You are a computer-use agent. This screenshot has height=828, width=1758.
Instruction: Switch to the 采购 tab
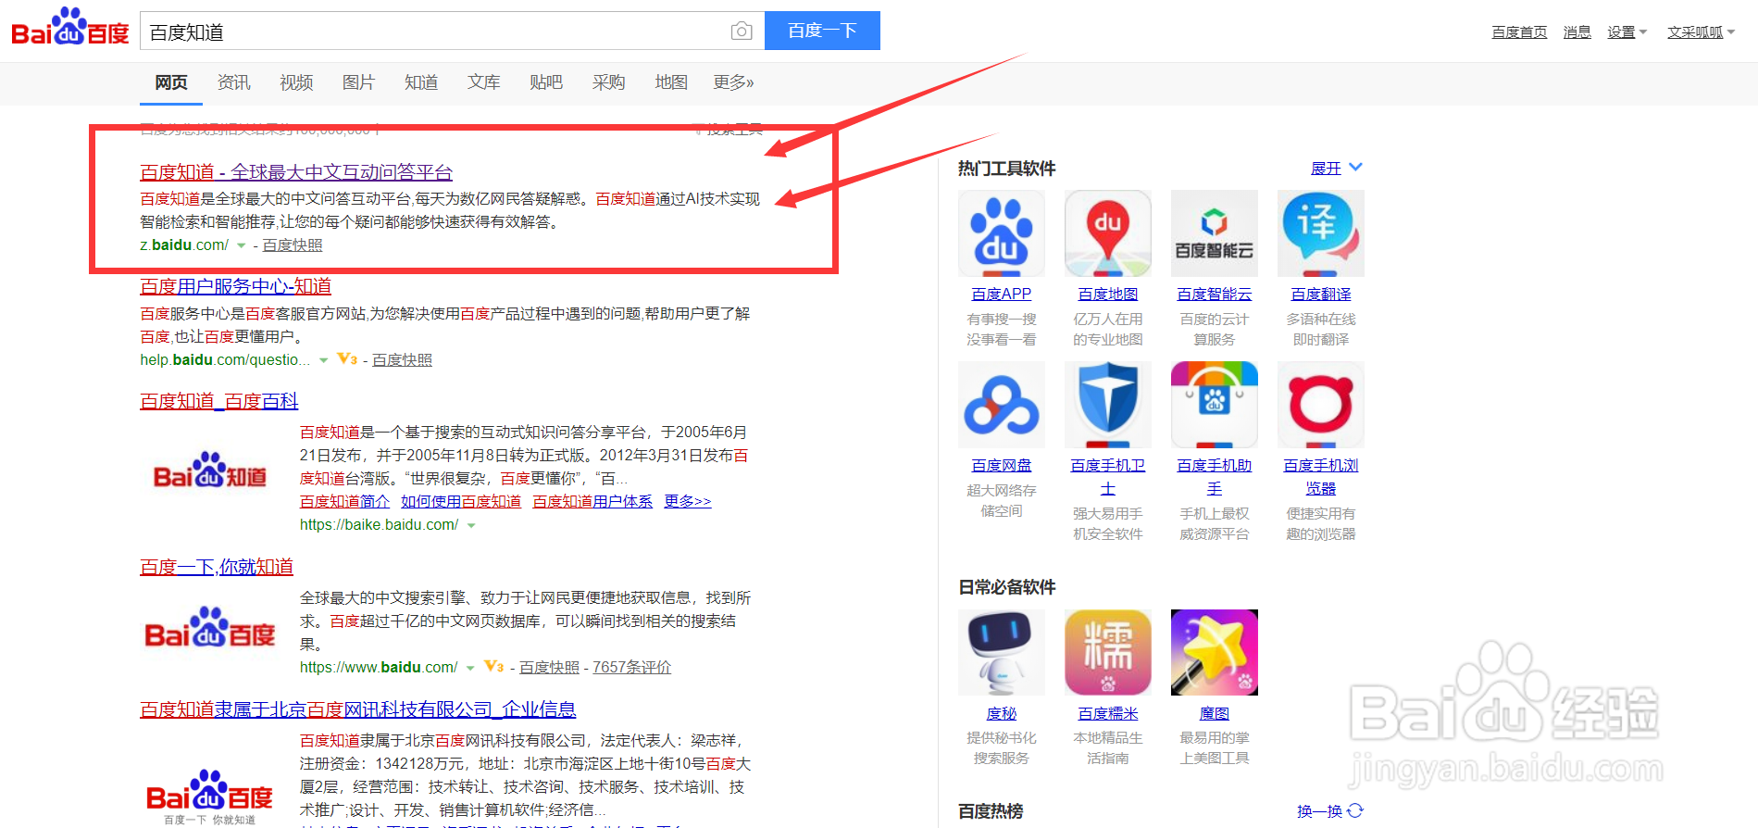coord(608,82)
